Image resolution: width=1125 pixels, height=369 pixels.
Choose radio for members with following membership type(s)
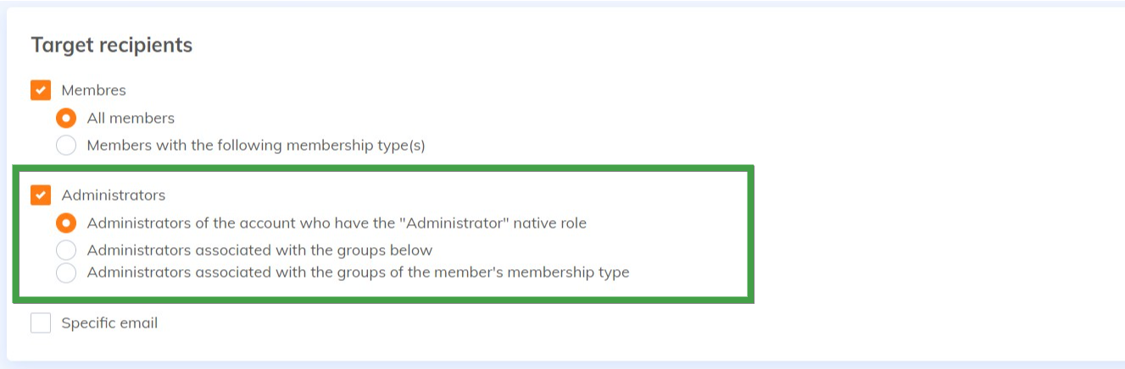coord(66,146)
